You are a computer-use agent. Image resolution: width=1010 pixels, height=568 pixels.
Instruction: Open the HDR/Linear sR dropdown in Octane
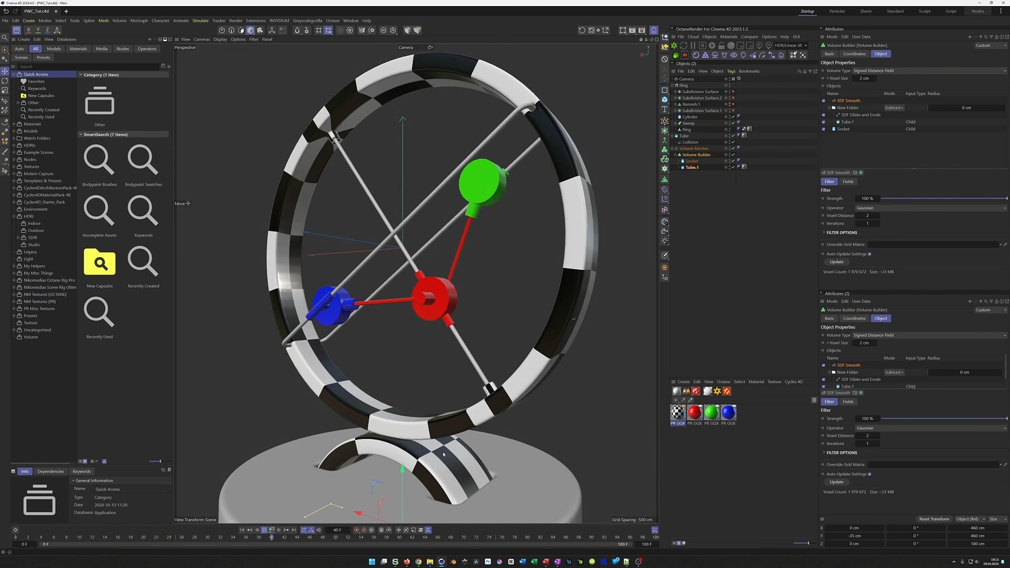[790, 46]
